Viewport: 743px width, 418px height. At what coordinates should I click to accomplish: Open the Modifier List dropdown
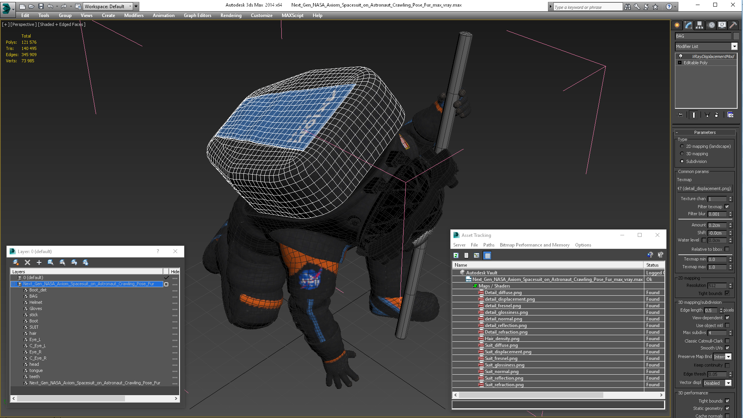tap(734, 46)
